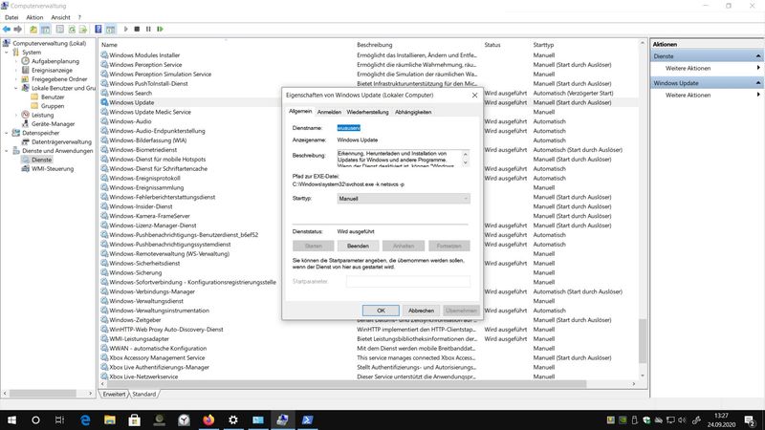765x430 pixels.
Task: Click the Up one level folder icon
Action: point(33,30)
